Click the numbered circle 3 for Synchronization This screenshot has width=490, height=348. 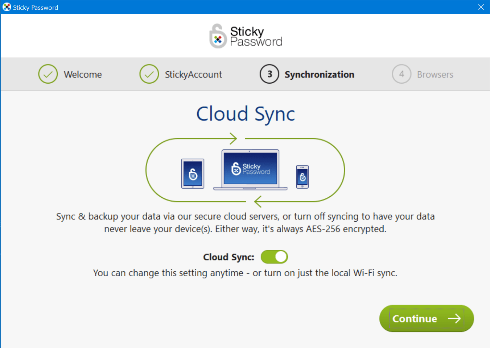coord(269,74)
